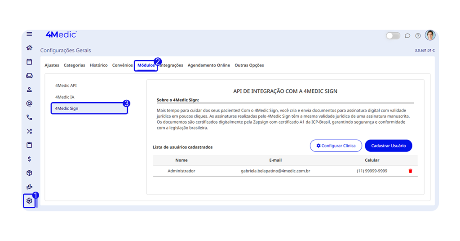The height and width of the screenshot is (241, 460).
Task: Open the shuffle arrows icon
Action: click(29, 131)
